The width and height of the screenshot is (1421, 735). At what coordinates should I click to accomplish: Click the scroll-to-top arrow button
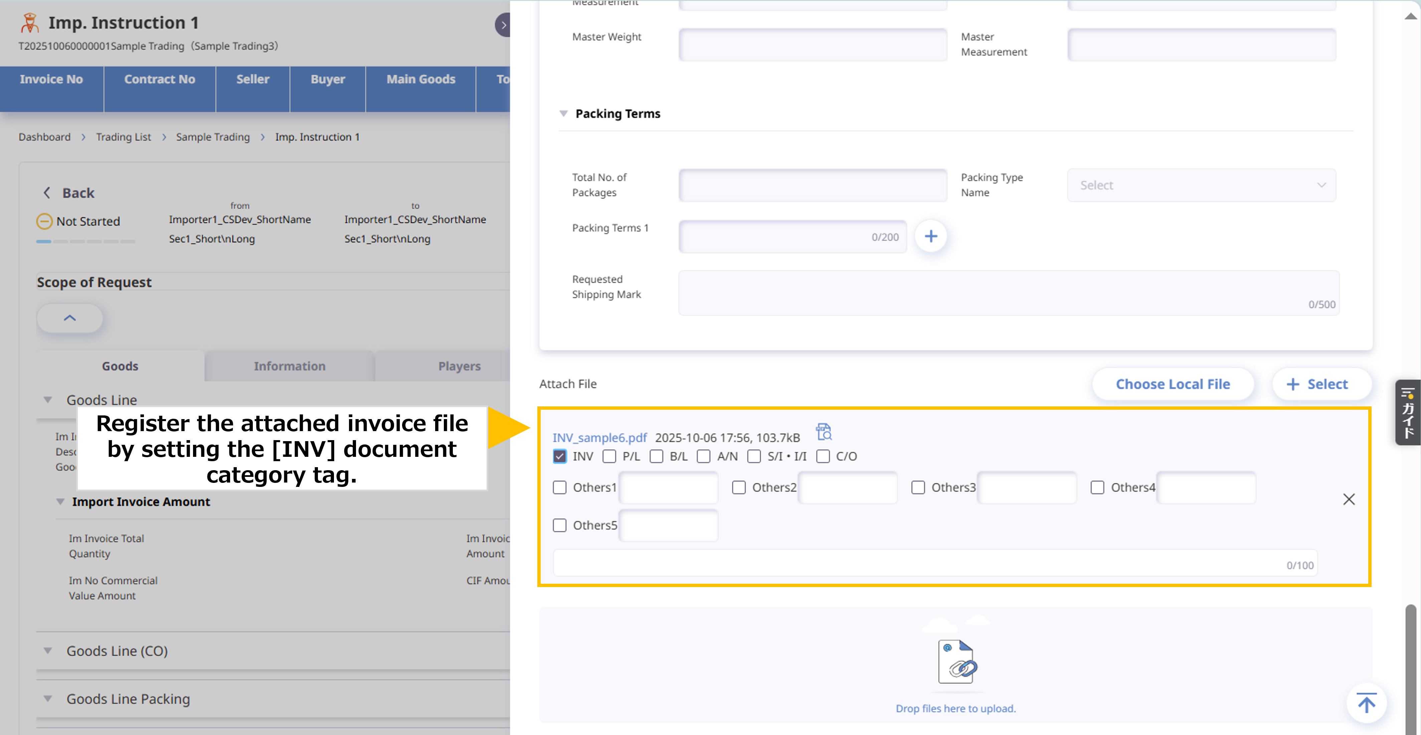(1366, 704)
